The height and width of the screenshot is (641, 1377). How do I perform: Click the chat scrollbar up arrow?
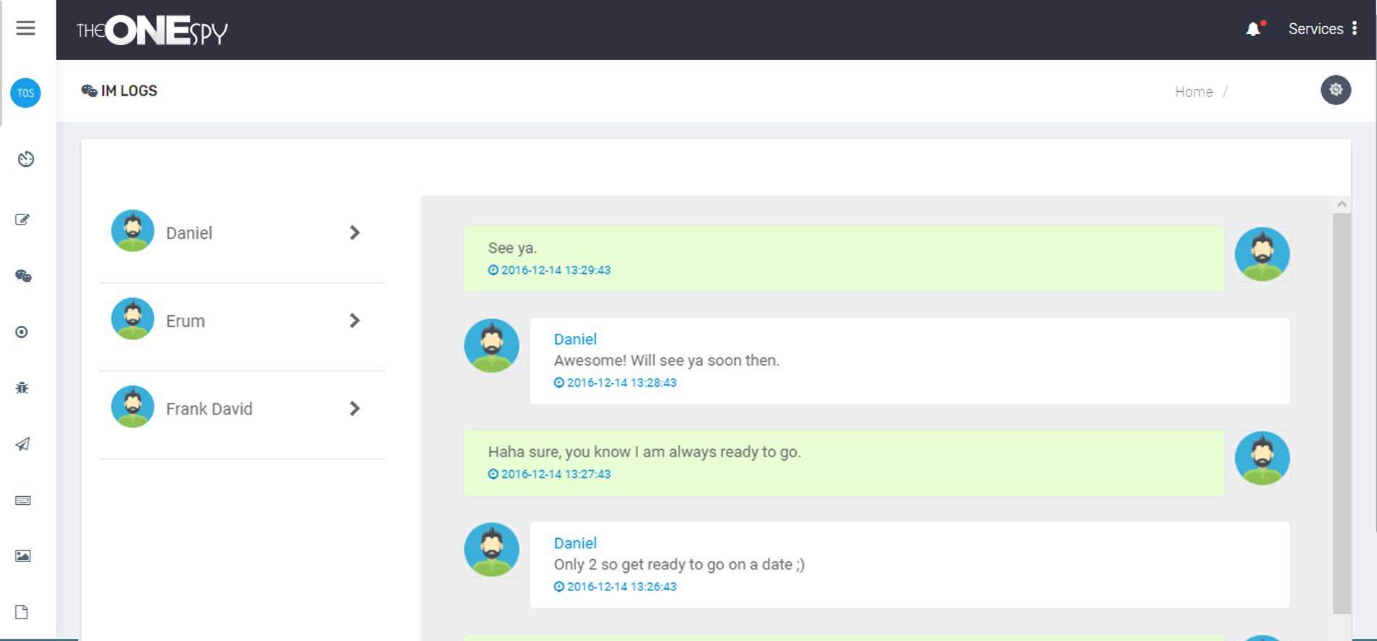[x=1342, y=204]
